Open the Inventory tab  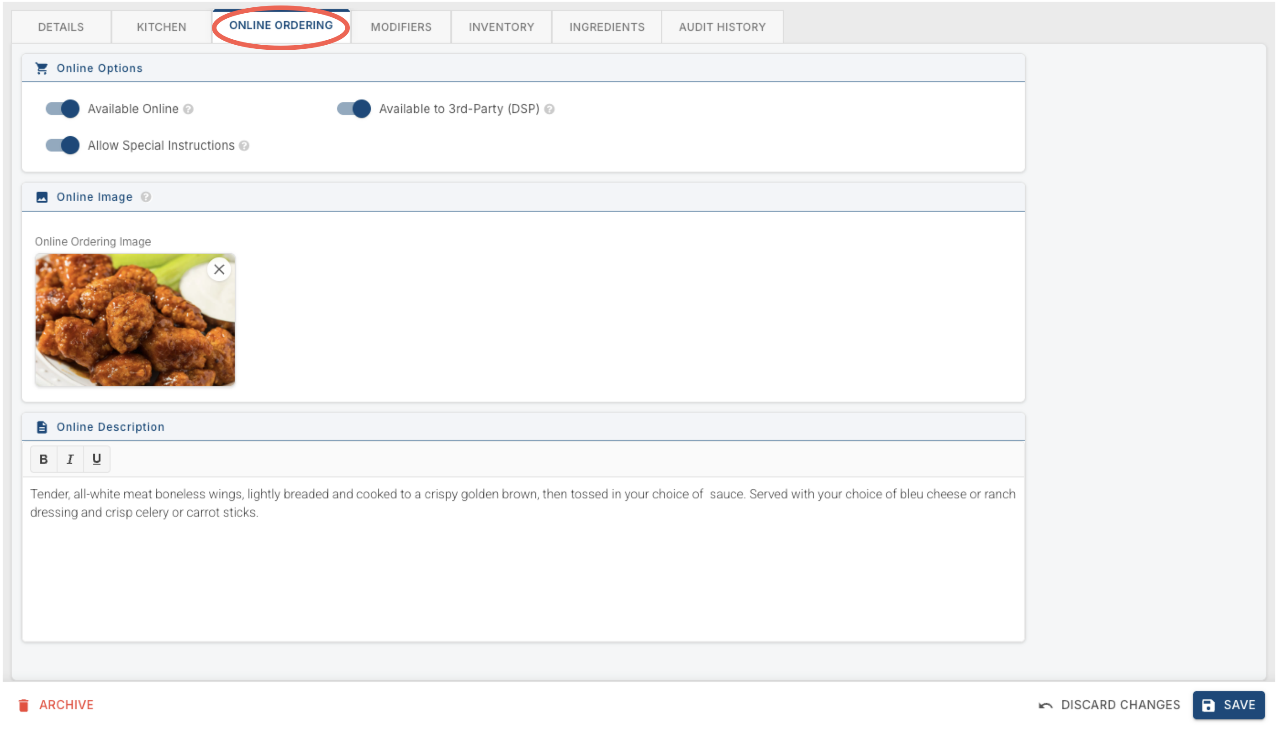[x=501, y=26]
